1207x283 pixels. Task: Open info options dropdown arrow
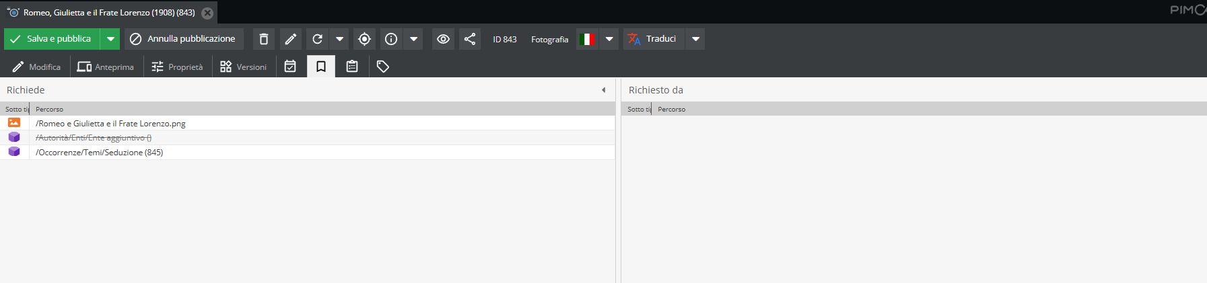414,39
